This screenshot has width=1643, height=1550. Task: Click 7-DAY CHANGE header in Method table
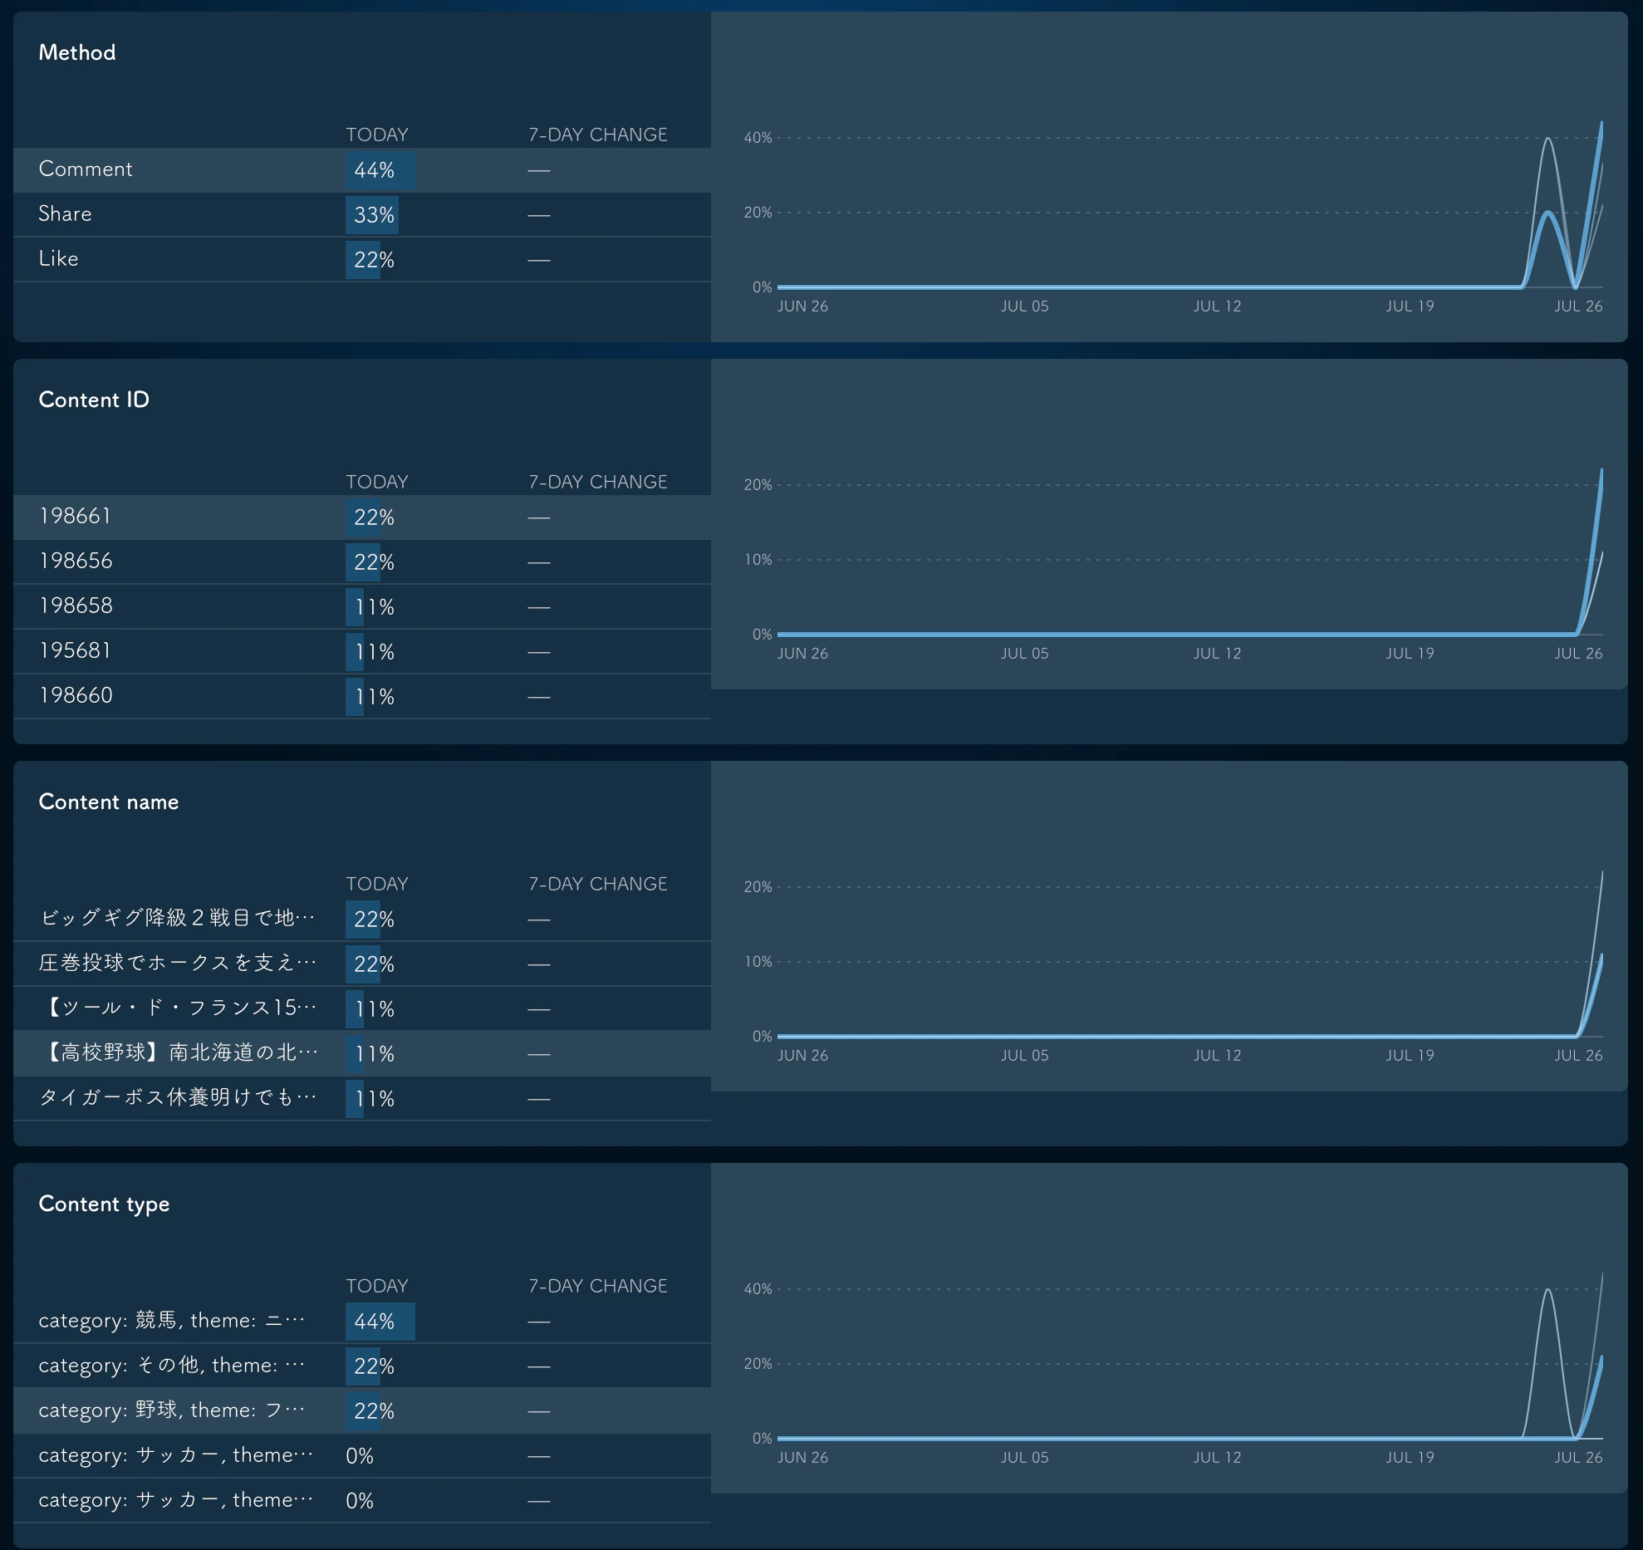598,135
